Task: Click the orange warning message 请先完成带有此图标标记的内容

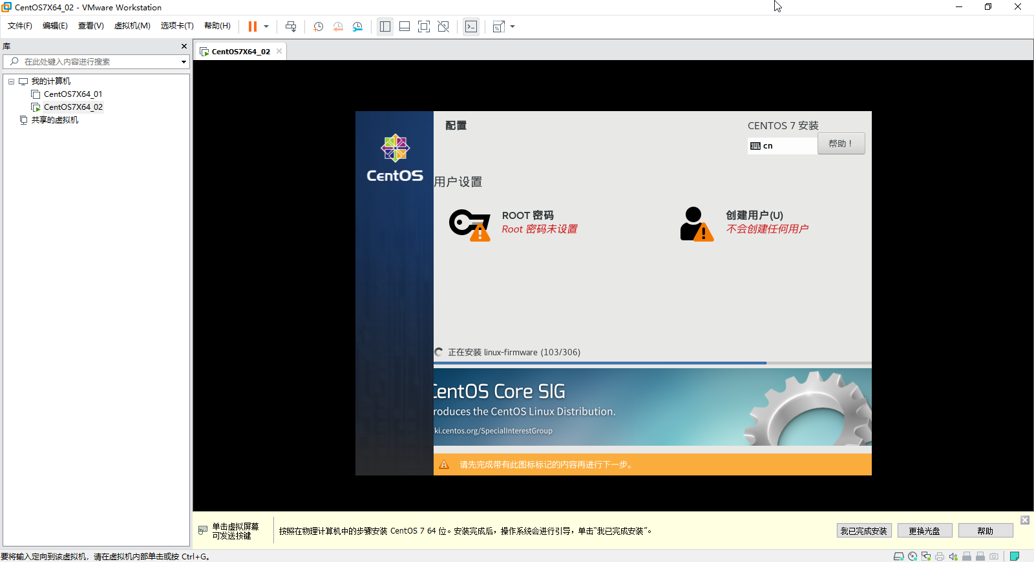Action: point(547,464)
